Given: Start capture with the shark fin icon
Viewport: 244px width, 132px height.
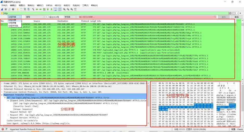Looking at the screenshot, I should 2,9.
